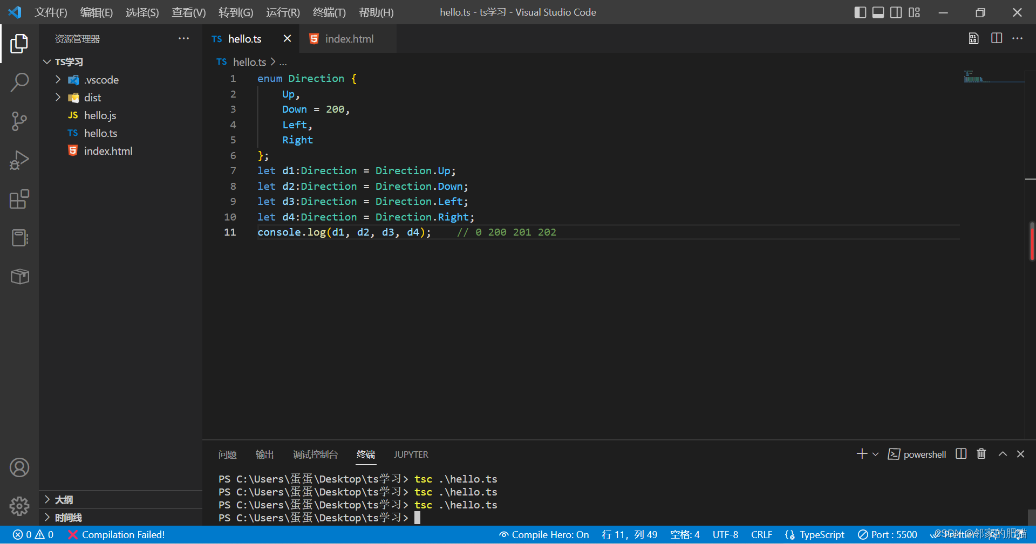Screen dimensions: 1036x544
Task: Click the terminal vertical scrollbar
Action: tap(1032, 517)
